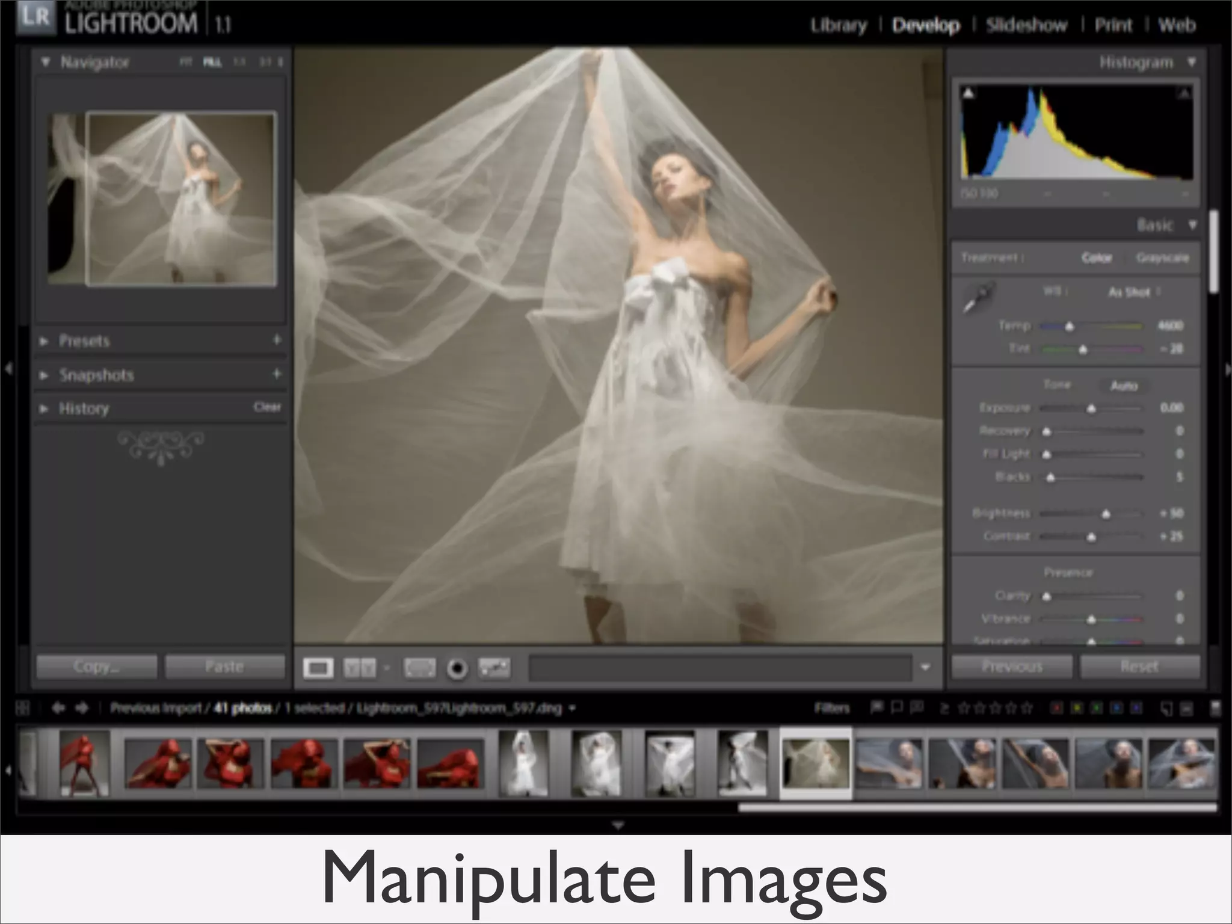1232x924 pixels.
Task: Open the Slideshow module
Action: tap(1026, 25)
